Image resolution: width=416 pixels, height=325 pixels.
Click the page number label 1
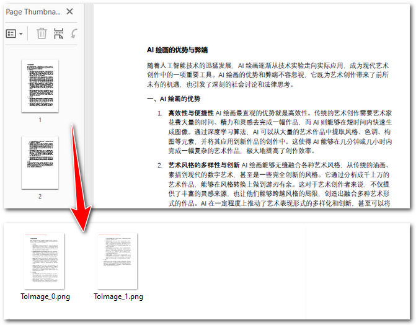click(40, 120)
